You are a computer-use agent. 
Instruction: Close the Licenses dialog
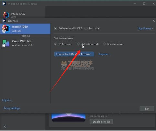(x=154, y=21)
